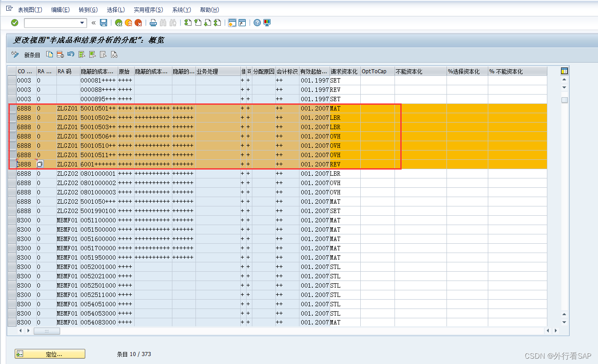The image size is (598, 364).
Task: Select row marker for 0052001000 row
Action: (12, 267)
